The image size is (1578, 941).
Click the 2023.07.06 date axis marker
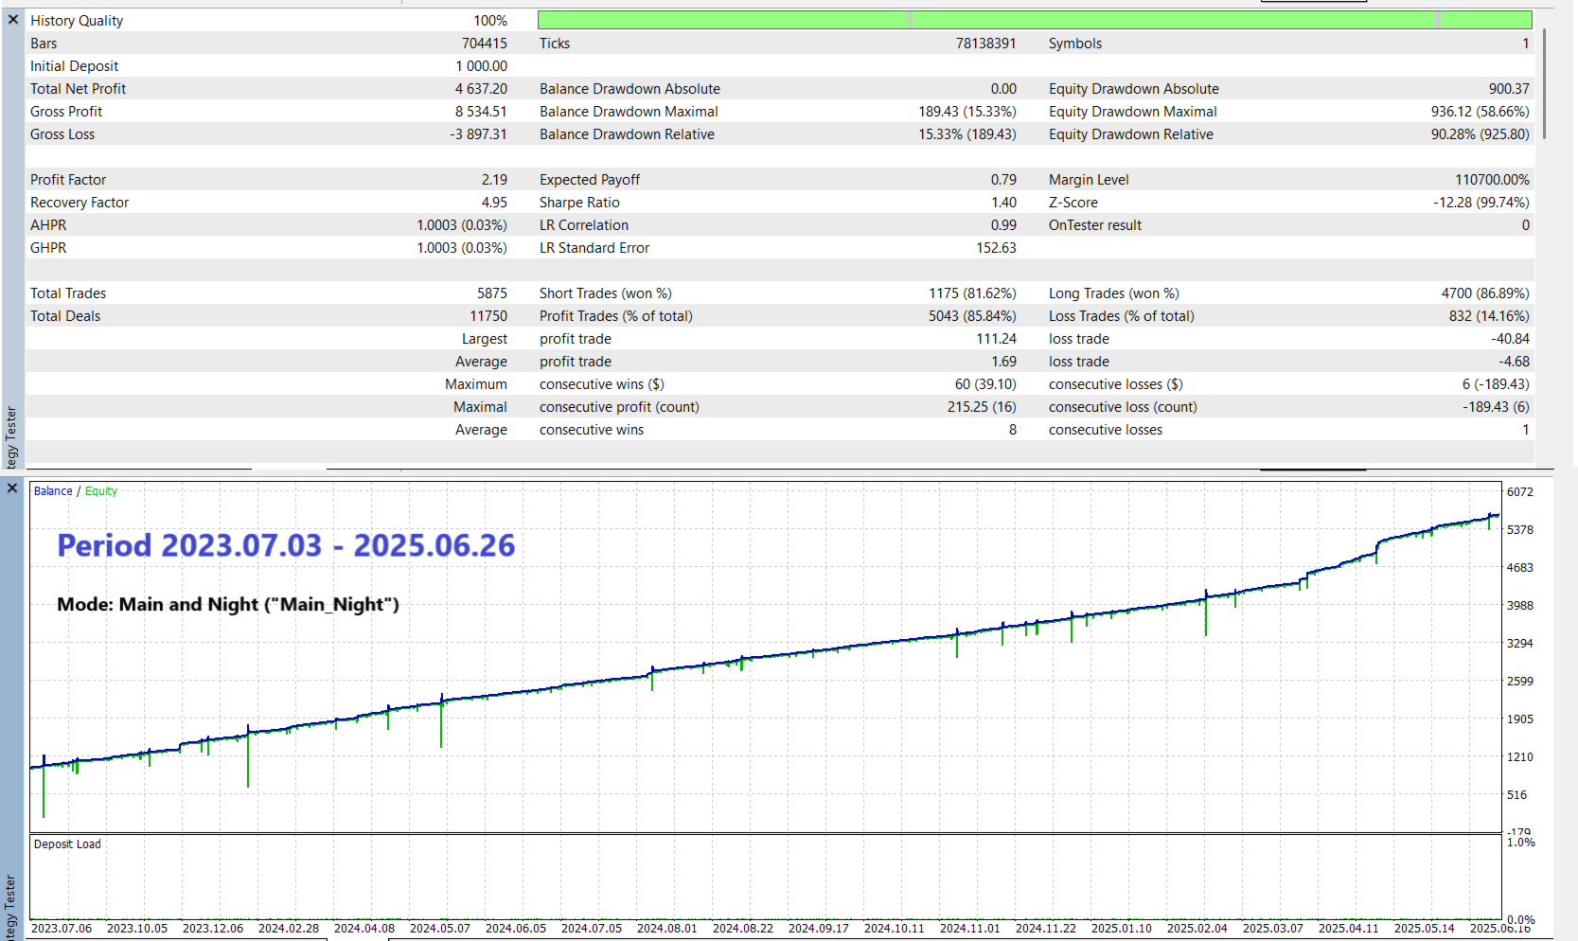tap(62, 929)
